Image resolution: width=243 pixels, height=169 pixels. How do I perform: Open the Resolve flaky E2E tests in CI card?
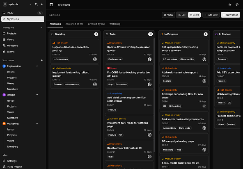[129, 151]
